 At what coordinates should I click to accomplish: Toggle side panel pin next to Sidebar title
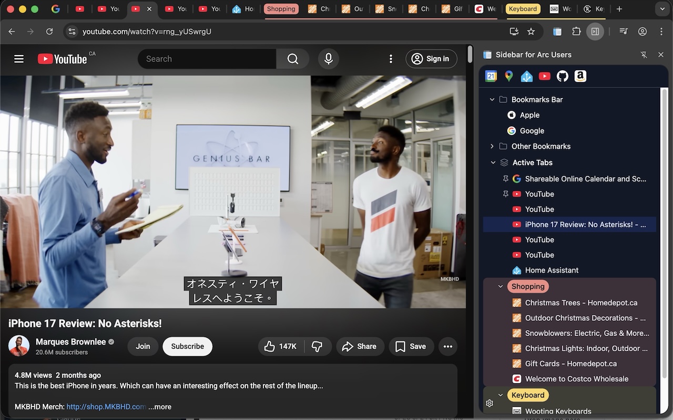click(644, 55)
